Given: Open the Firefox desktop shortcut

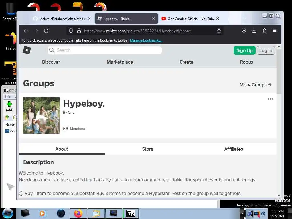Looking at the screenshot, I should [x=11, y=41].
